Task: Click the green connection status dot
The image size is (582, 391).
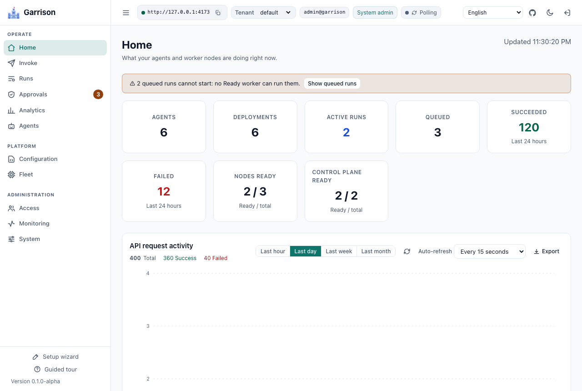Action: 143,13
